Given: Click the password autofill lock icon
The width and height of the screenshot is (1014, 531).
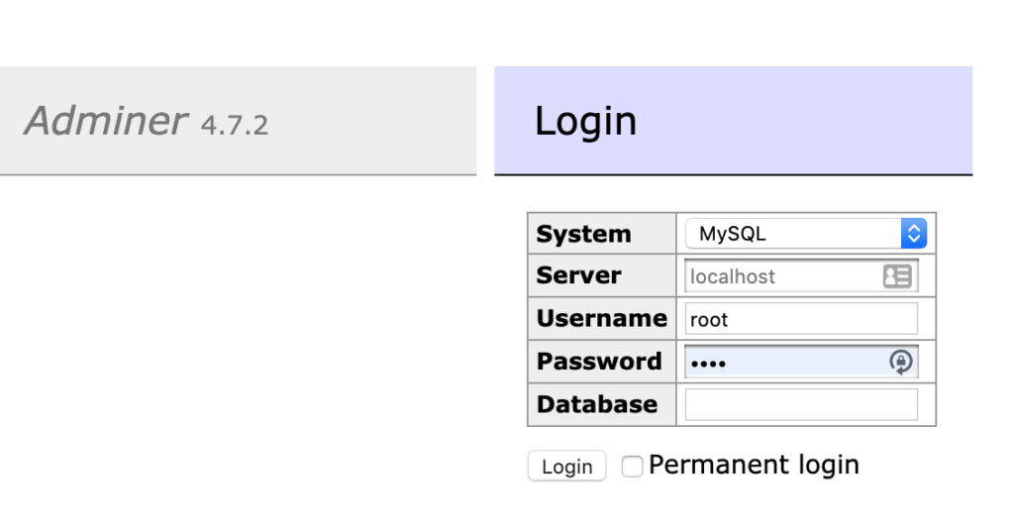Looking at the screenshot, I should tap(900, 362).
